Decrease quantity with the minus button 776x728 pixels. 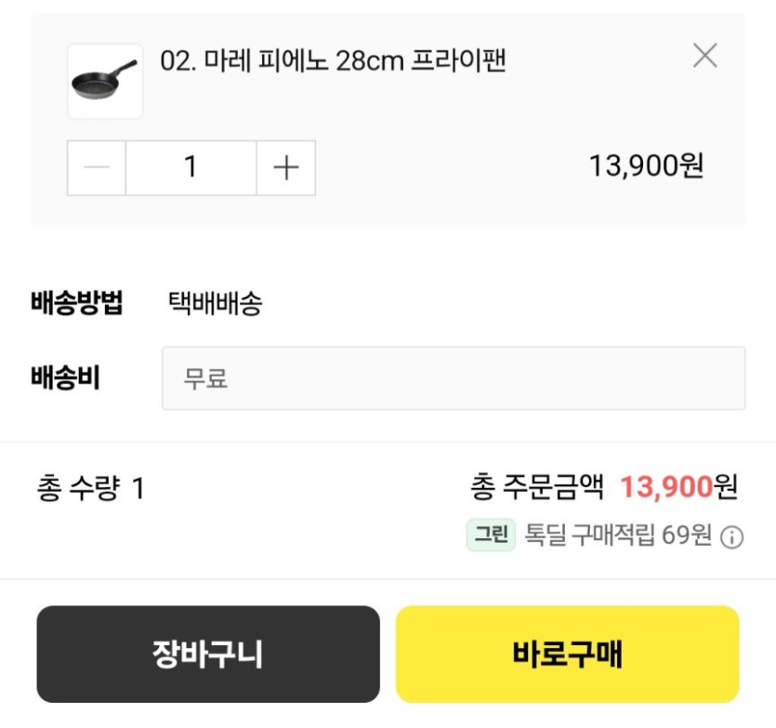click(97, 168)
